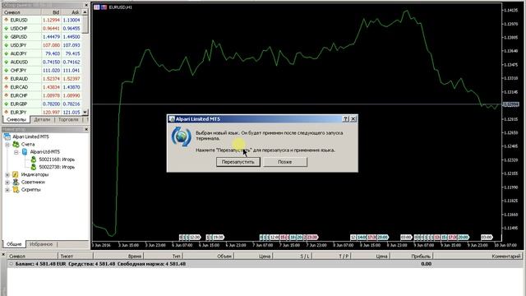This screenshot has height=296, width=526.
Task: Select the EURCAD symbol name
Action: coord(19,87)
